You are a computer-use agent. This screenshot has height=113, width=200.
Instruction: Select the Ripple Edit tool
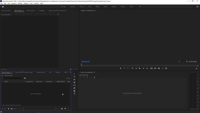(x=74, y=79)
